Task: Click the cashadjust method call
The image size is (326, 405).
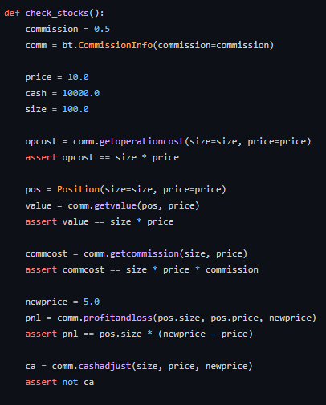Action: pyautogui.click(x=104, y=366)
